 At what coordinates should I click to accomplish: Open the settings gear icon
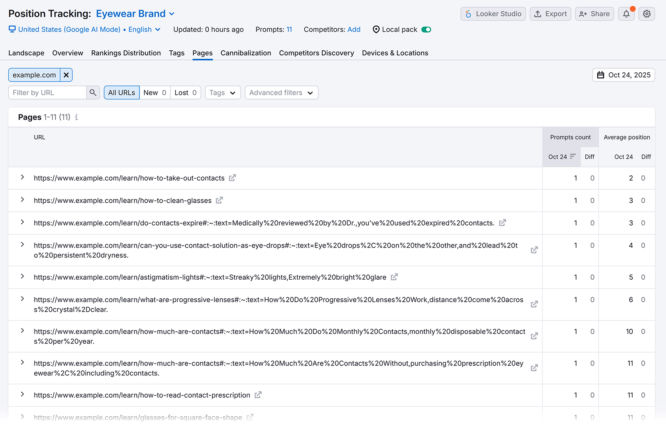tap(646, 14)
